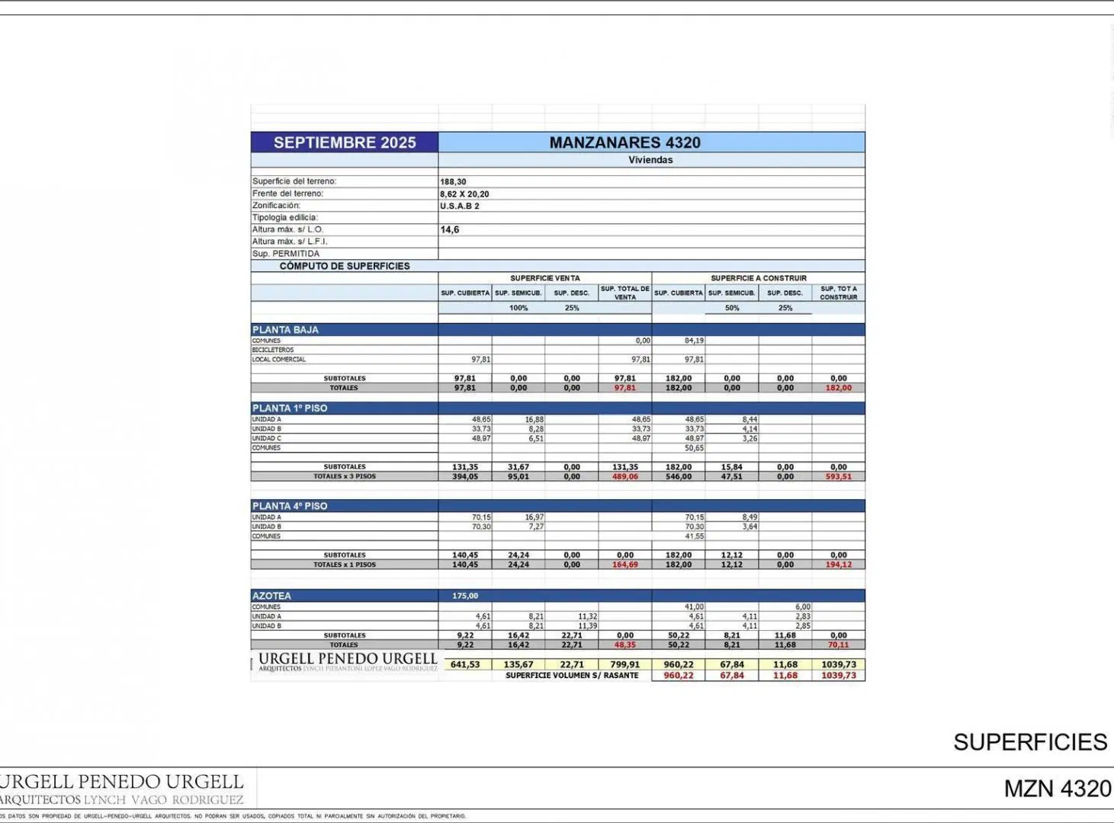Select the red total '70,11'

[839, 645]
